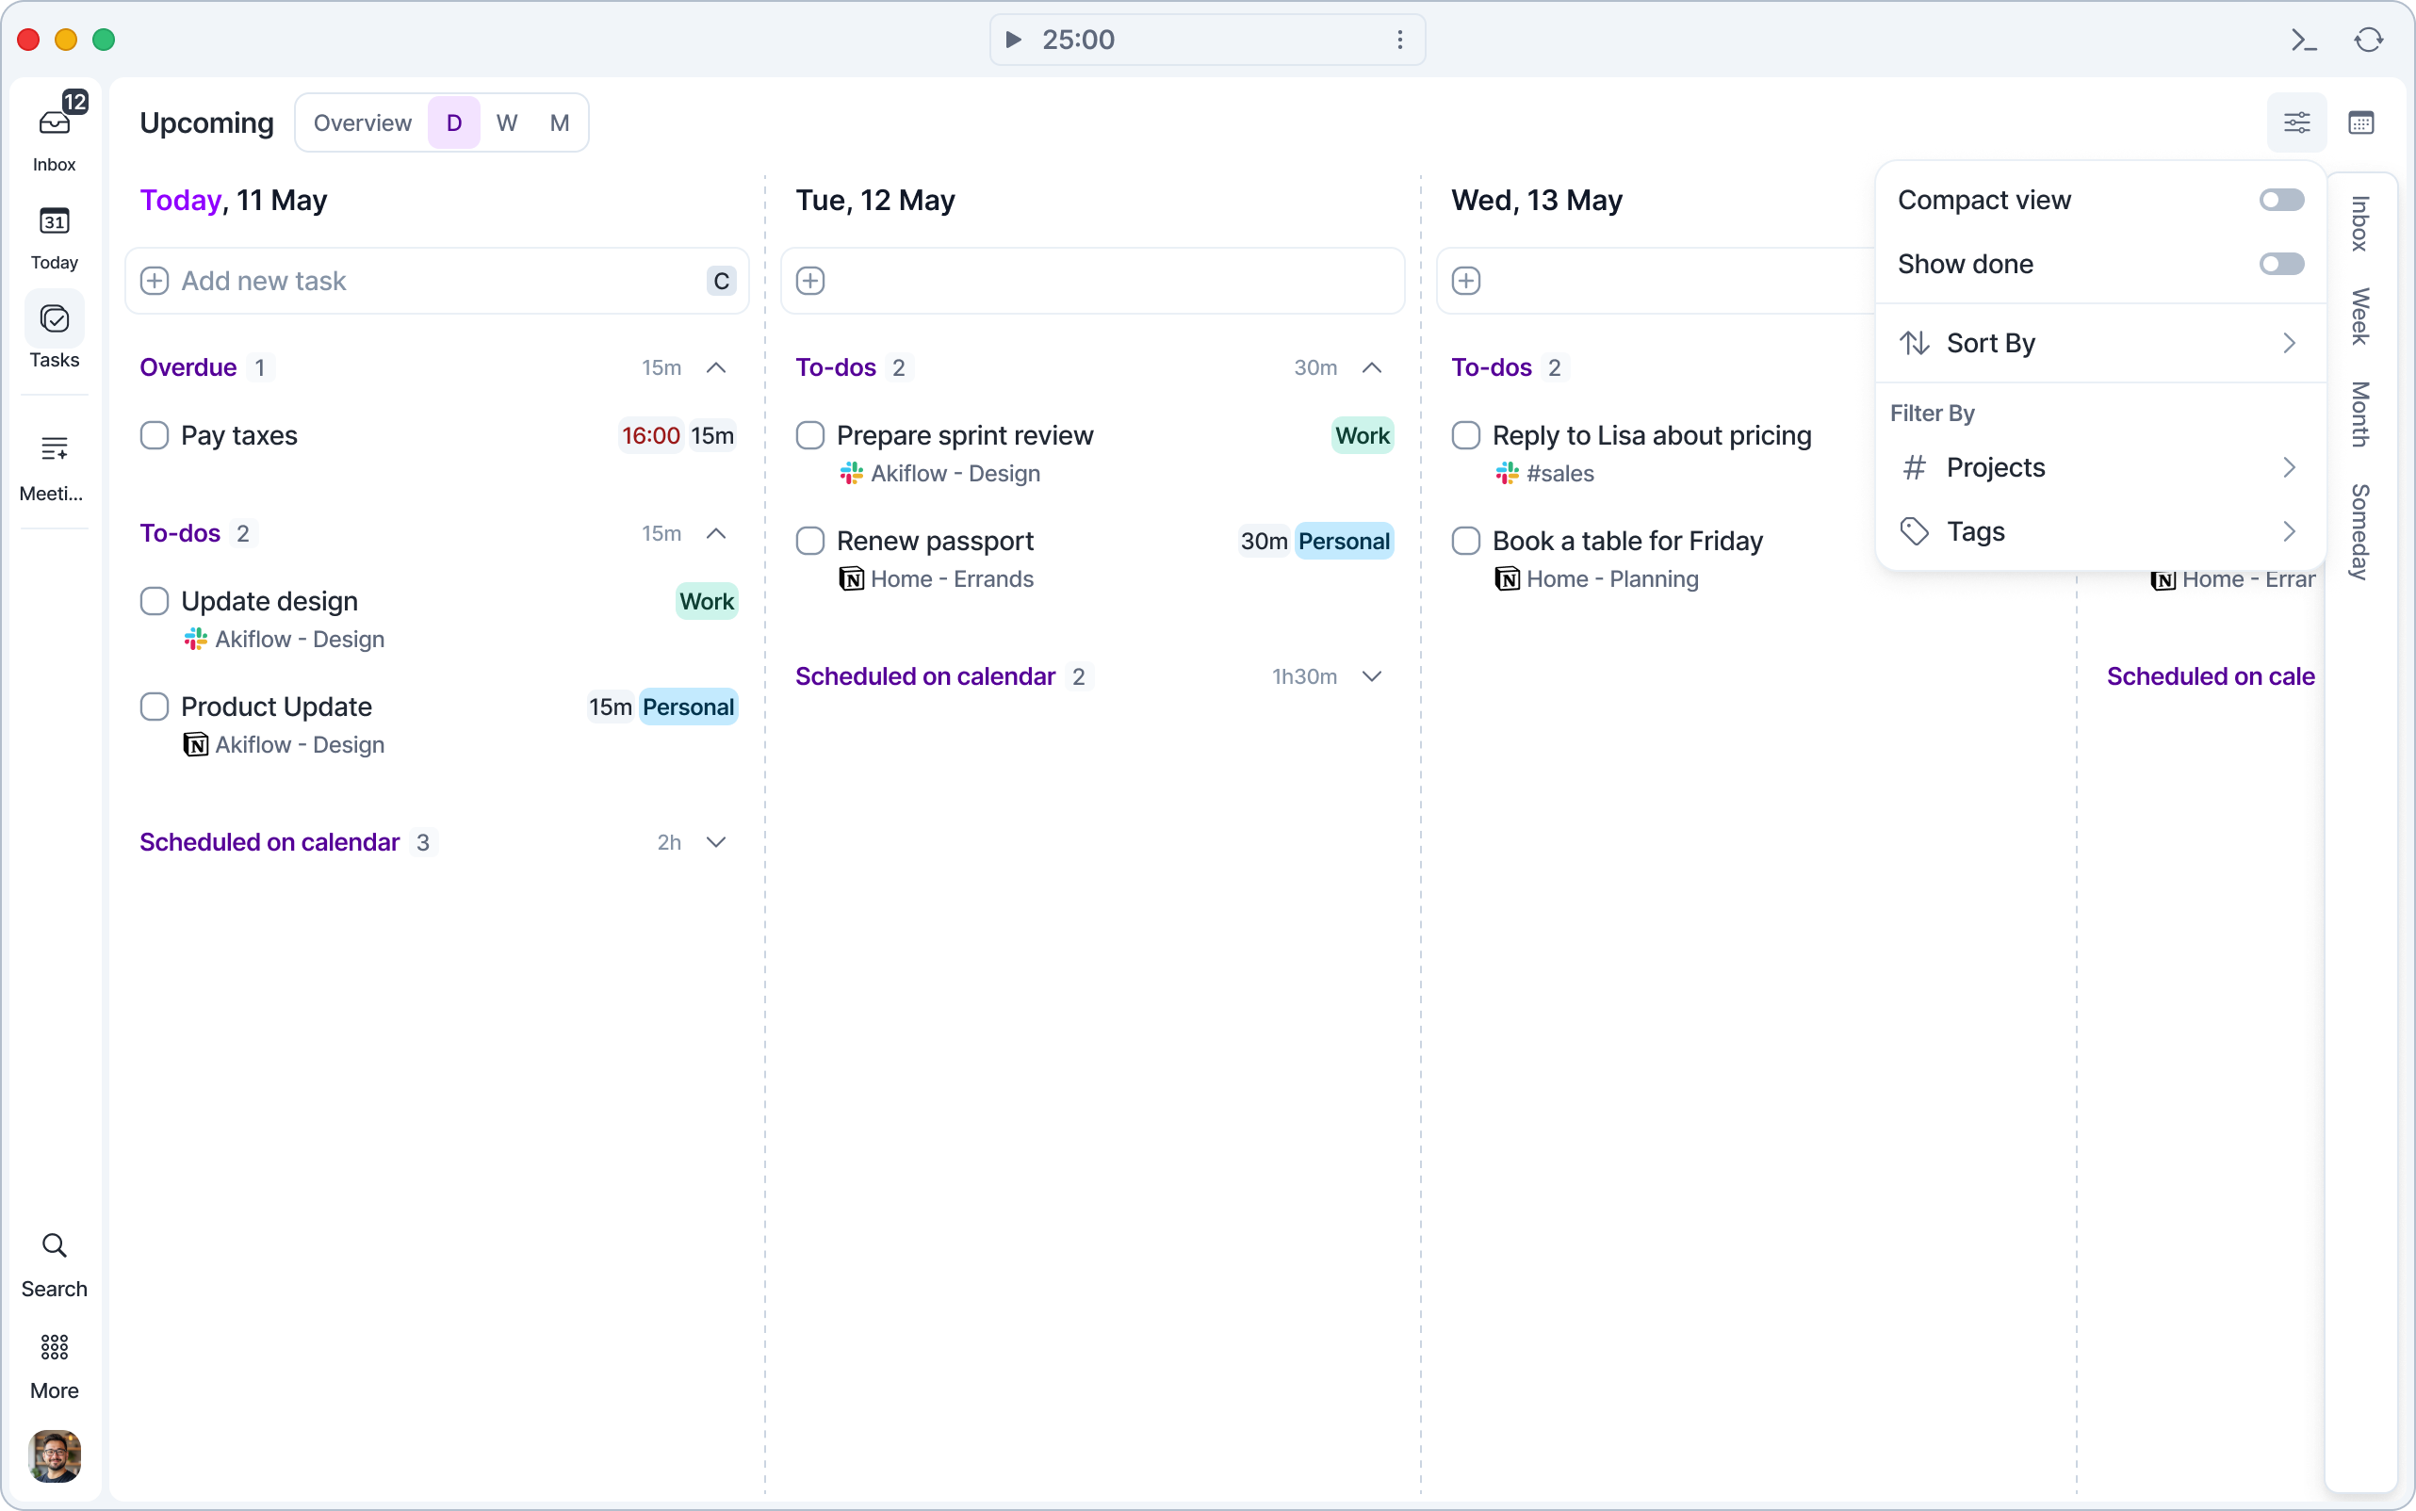Click the view filter sliders icon

[2297, 122]
